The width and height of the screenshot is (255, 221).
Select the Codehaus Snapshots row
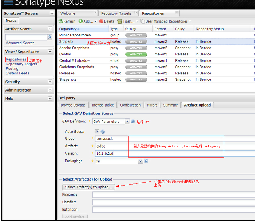[156, 67]
